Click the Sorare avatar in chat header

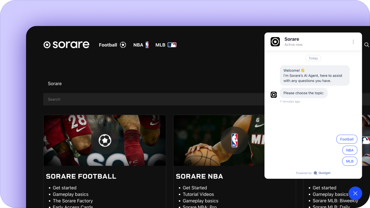pyautogui.click(x=275, y=42)
